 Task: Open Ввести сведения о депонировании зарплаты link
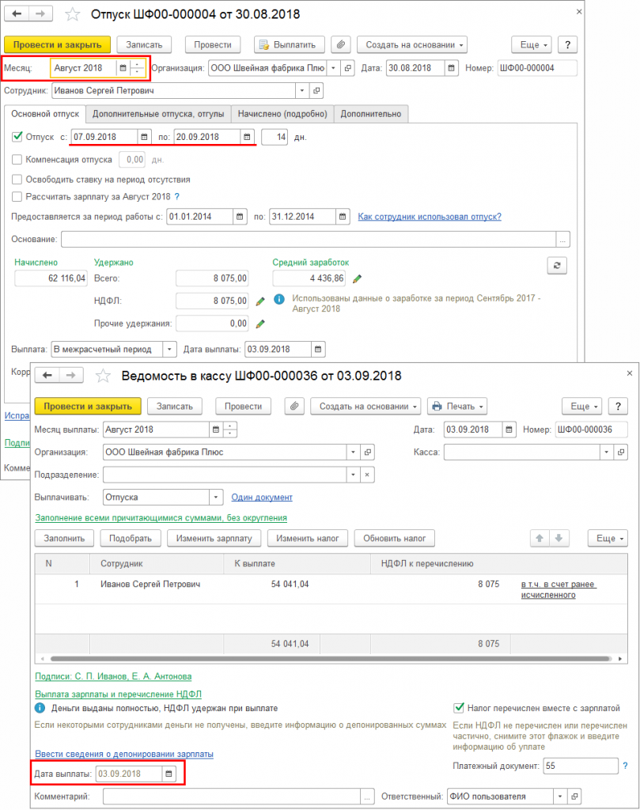[x=124, y=754]
